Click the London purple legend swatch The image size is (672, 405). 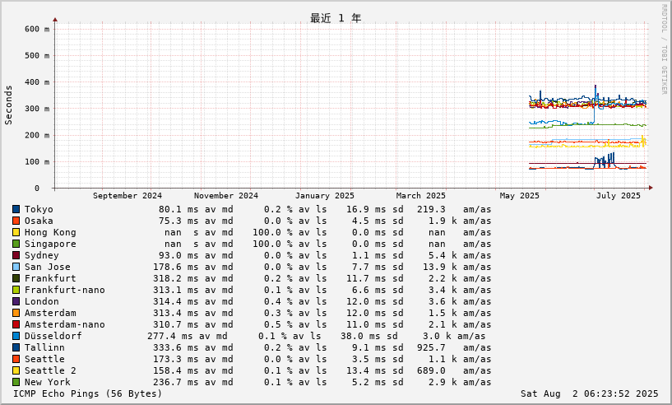pos(16,301)
